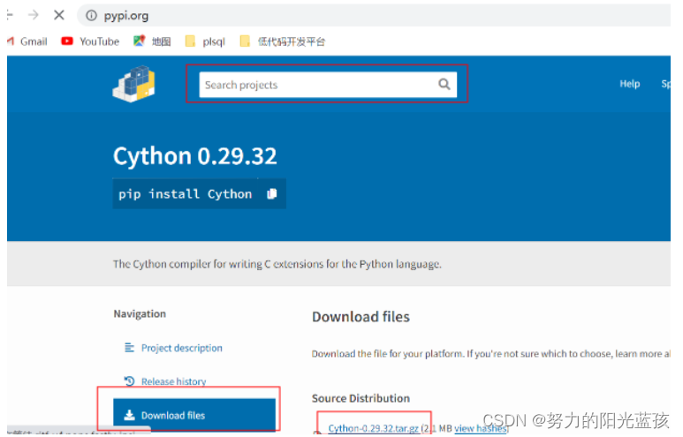Open the 地图 maps bookmark
Image resolution: width=683 pixels, height=437 pixels.
coord(152,41)
